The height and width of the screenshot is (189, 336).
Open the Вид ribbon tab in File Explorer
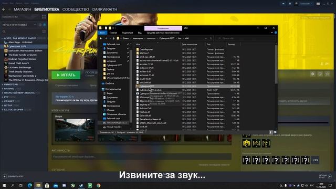[x=140, y=33]
